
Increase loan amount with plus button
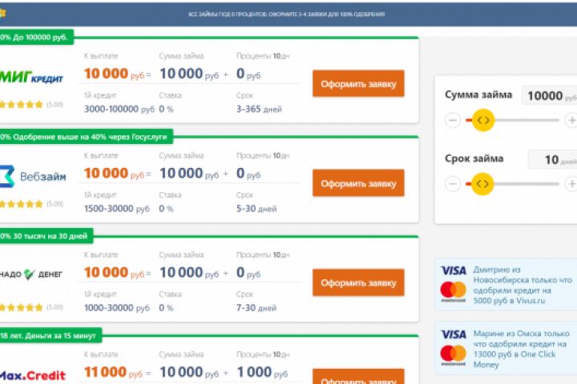[x=571, y=120]
